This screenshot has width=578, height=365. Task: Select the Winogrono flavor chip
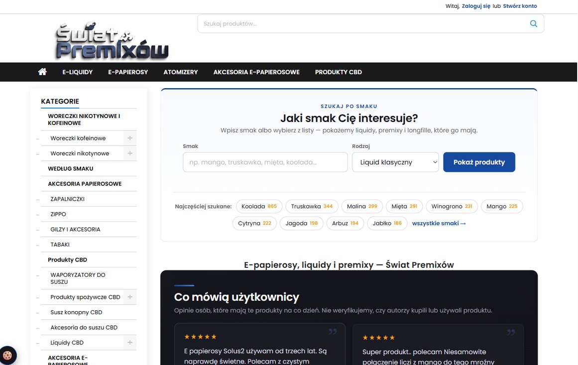[452, 207]
